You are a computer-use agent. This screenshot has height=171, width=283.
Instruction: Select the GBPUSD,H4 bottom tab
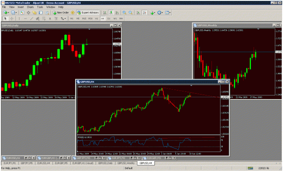pos(146,163)
